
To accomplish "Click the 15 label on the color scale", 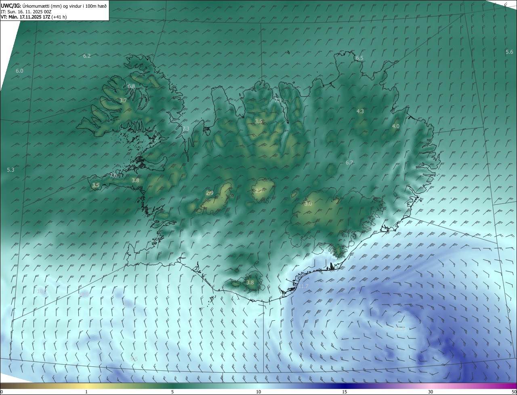I will [345, 392].
